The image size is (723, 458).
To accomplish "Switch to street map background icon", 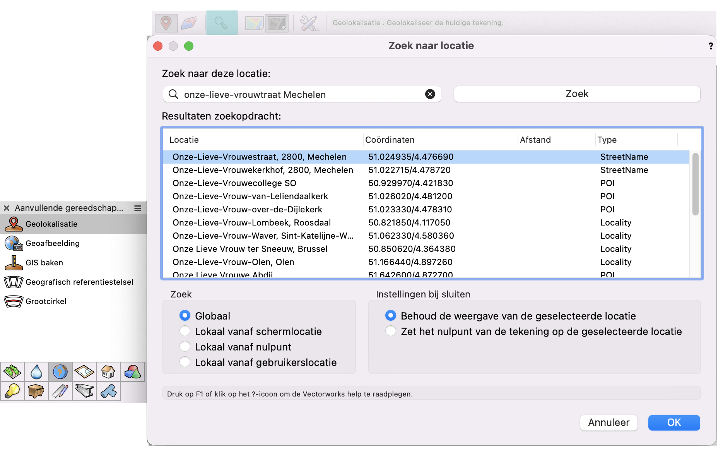I will (254, 23).
